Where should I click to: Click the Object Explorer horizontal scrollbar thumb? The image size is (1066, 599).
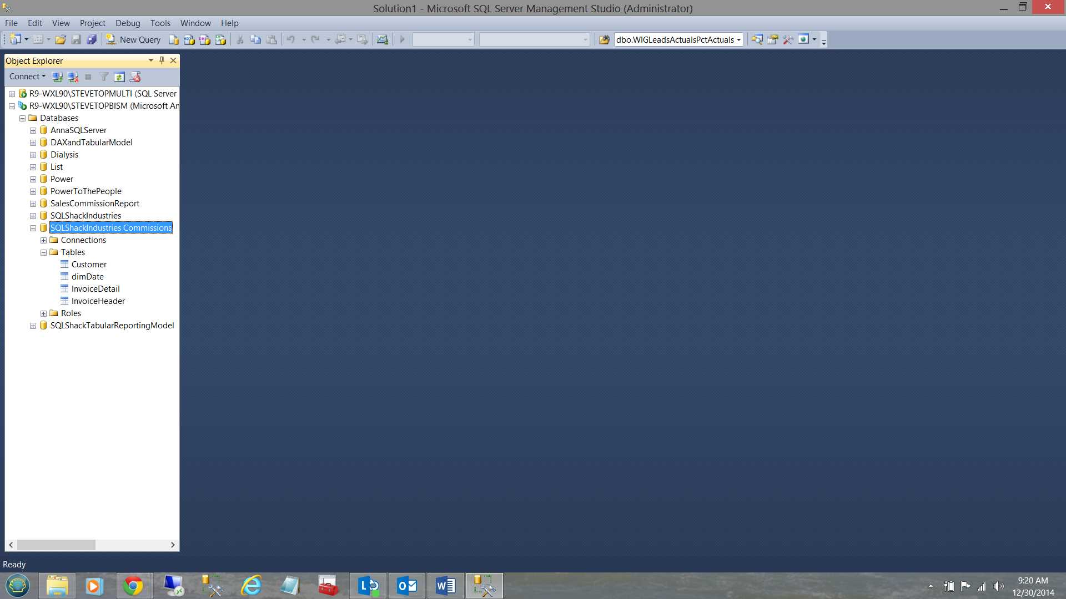pyautogui.click(x=56, y=545)
